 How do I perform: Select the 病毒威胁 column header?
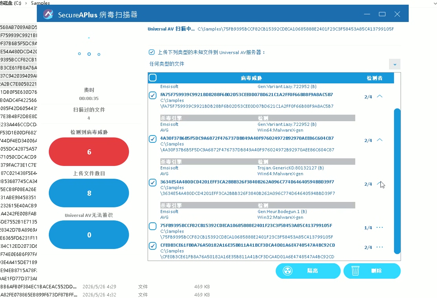[x=251, y=78]
